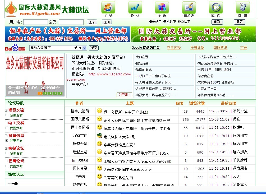Click the （详细） details button

[124, 95]
